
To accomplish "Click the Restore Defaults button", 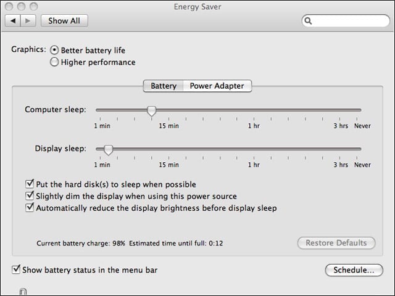I will coord(336,243).
